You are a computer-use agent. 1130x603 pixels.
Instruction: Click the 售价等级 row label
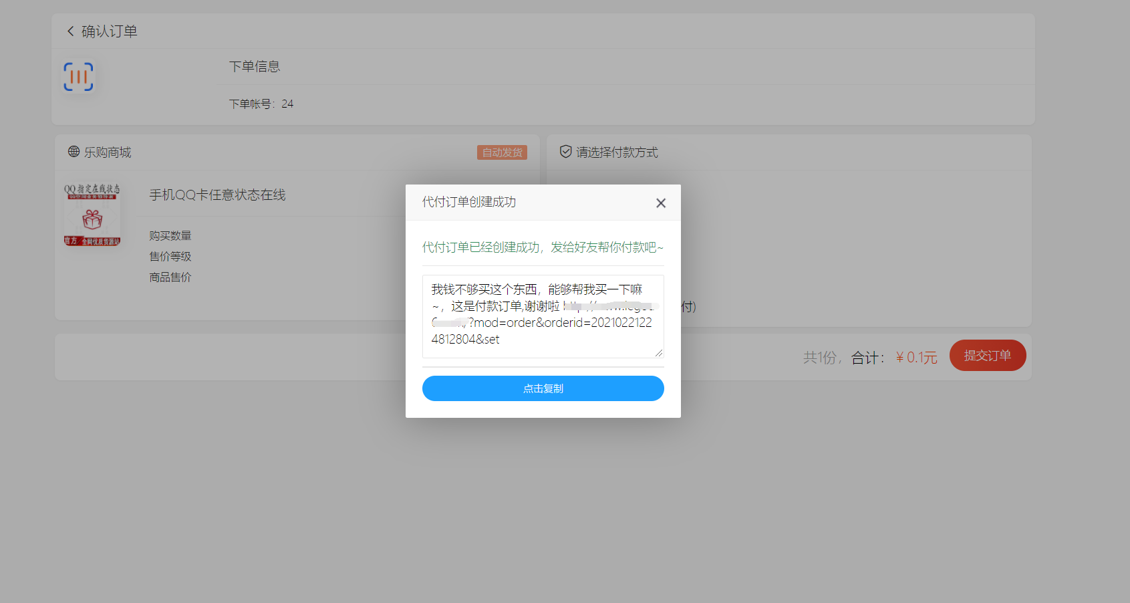[x=170, y=257]
